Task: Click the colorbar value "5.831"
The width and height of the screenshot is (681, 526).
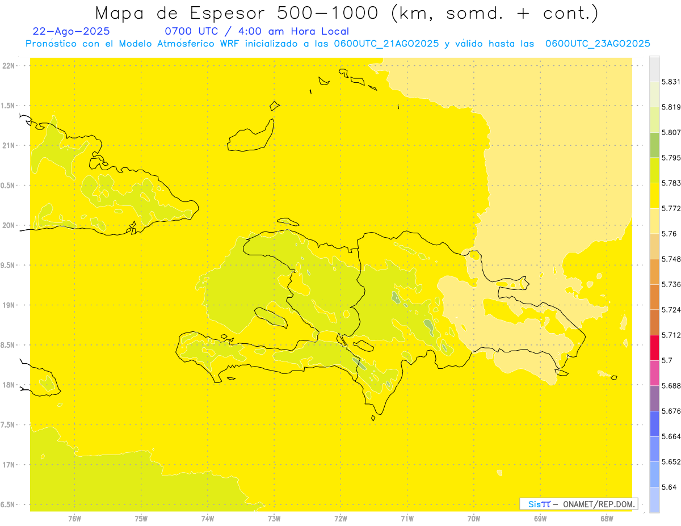Action: click(671, 82)
